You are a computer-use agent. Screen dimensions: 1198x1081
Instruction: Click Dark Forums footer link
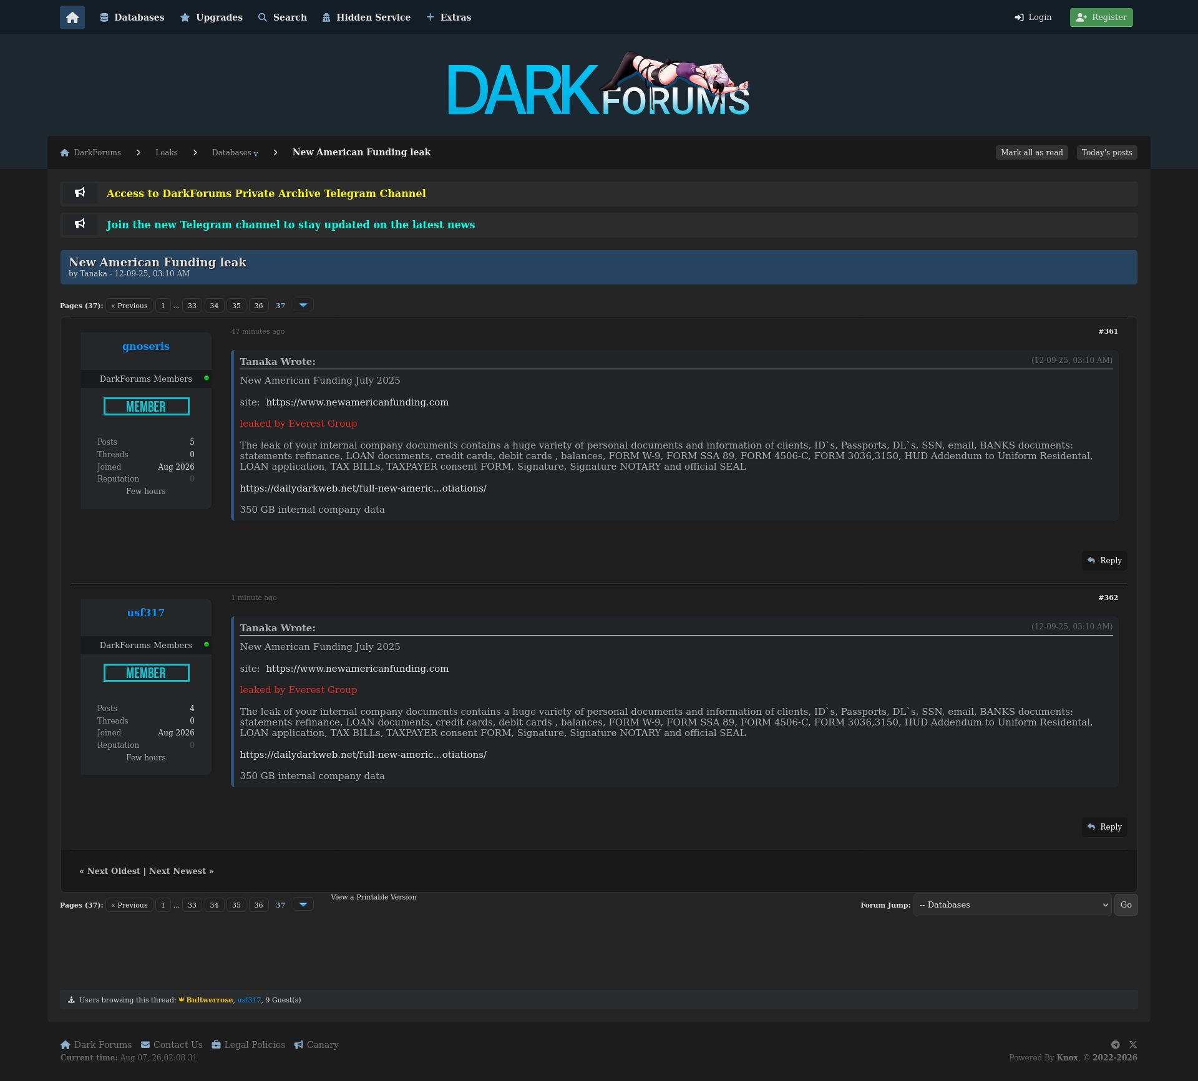pos(96,1045)
